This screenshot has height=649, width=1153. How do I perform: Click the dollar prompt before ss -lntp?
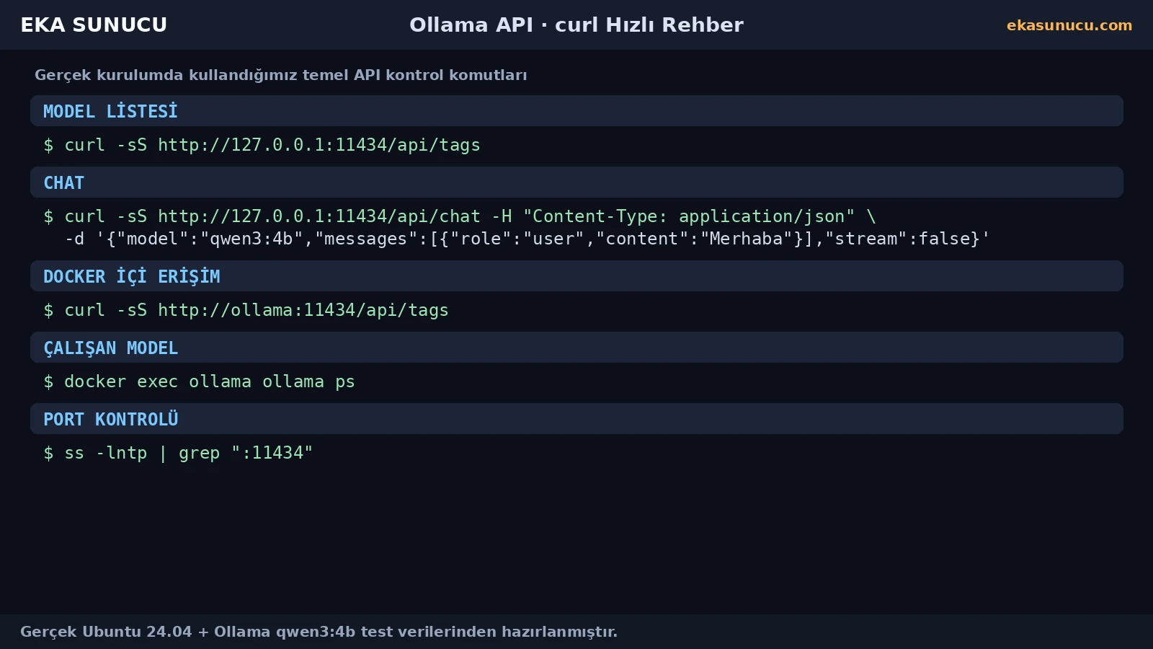48,453
